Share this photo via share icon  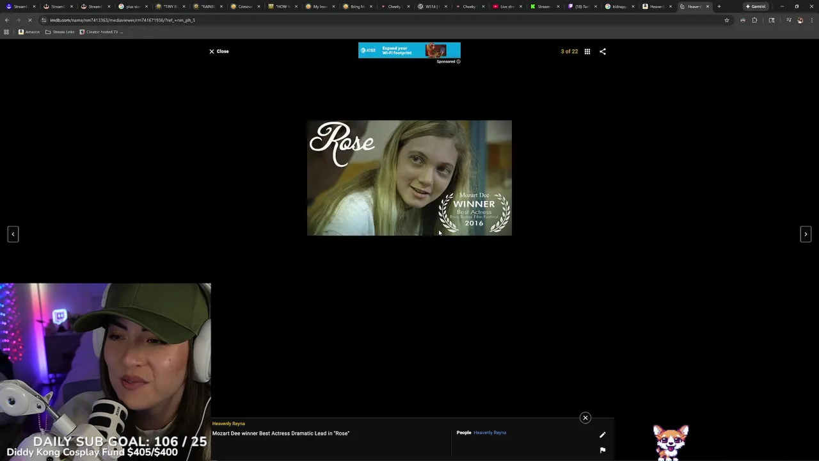tap(603, 51)
